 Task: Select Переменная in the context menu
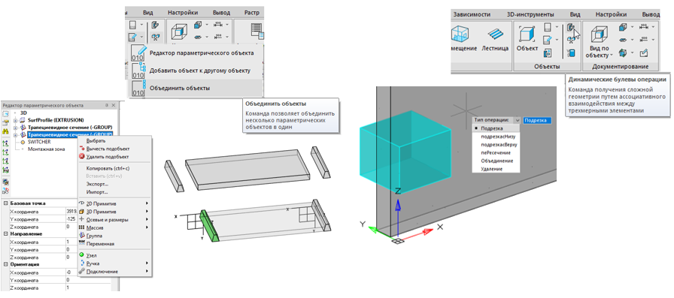point(114,243)
